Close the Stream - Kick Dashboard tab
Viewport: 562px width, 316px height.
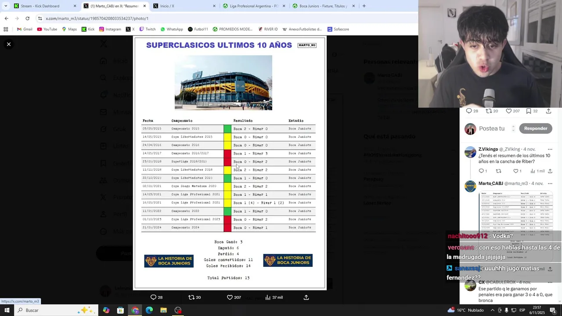pos(75,6)
